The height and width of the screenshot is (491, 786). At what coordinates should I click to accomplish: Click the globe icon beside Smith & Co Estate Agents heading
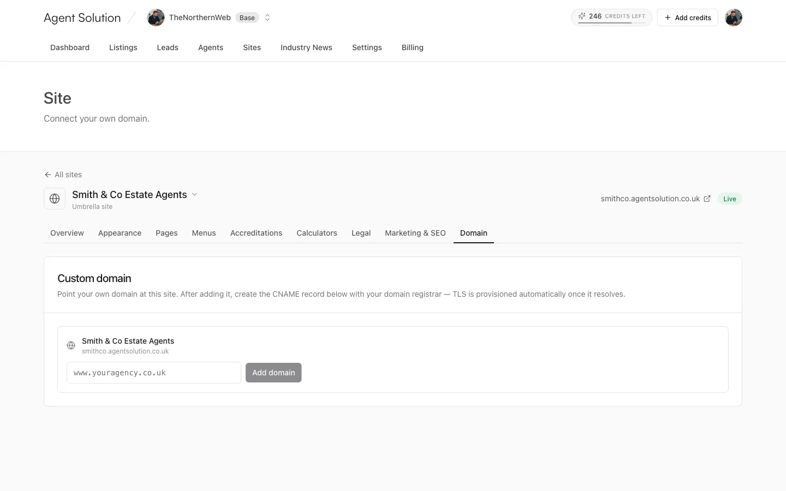(x=55, y=199)
